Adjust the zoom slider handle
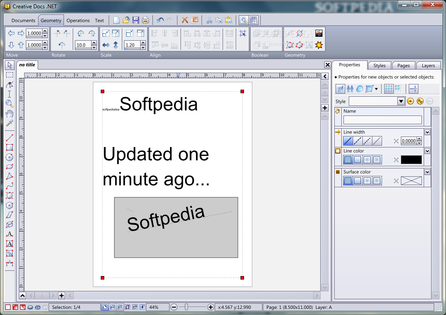This screenshot has width=446, height=315. click(x=186, y=307)
